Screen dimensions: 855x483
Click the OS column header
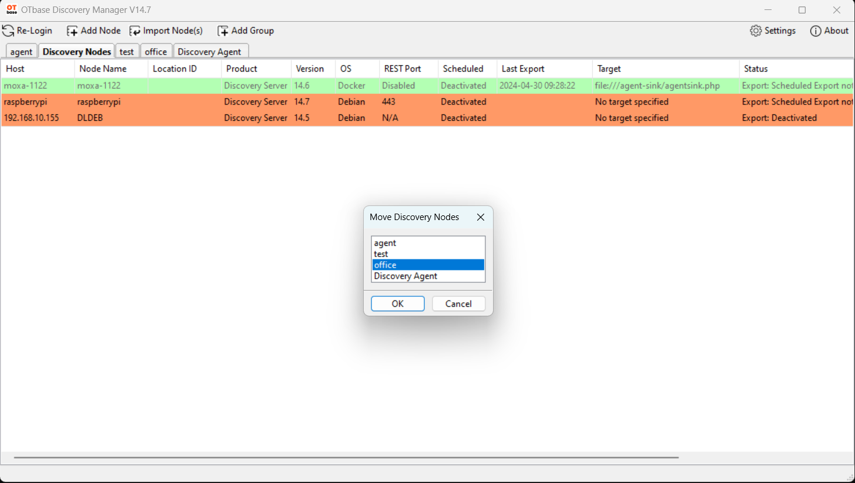pyautogui.click(x=357, y=69)
